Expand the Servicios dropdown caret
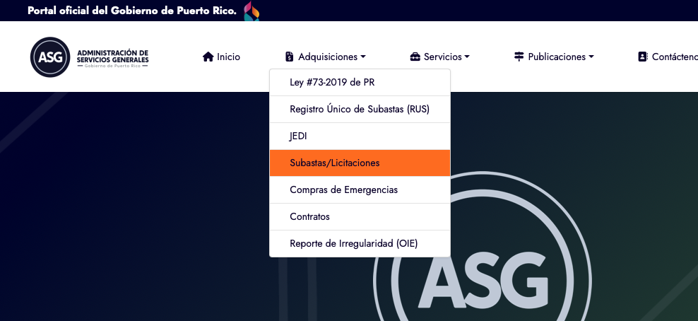Viewport: 698px width, 321px height. pyautogui.click(x=467, y=57)
